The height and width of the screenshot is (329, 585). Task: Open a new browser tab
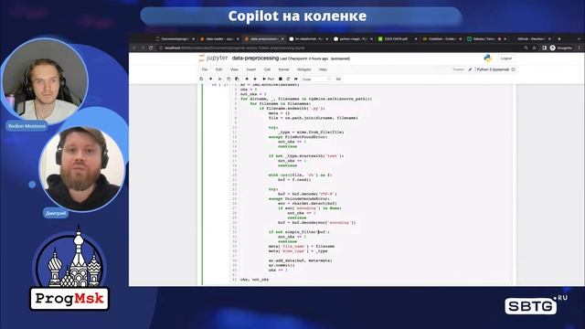558,38
